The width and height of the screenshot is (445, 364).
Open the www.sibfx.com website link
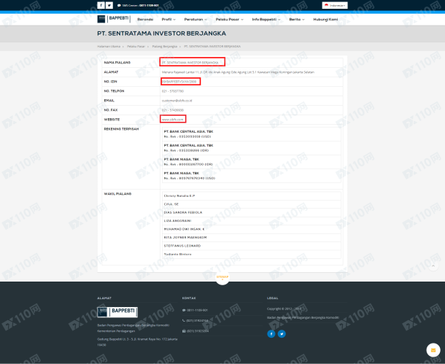pos(173,120)
